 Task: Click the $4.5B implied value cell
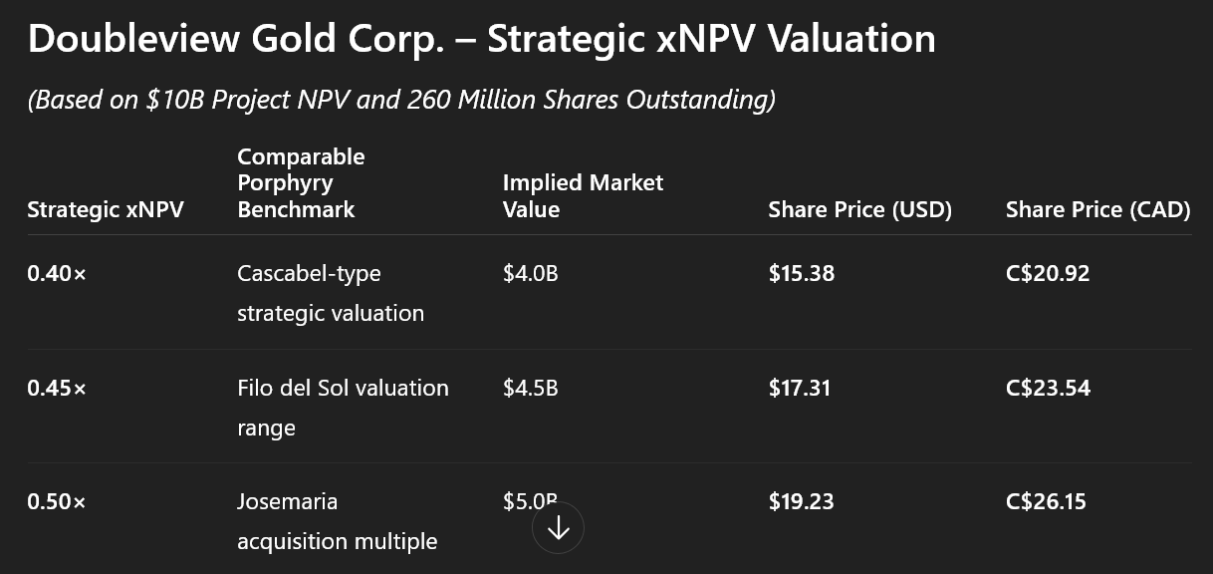(530, 388)
